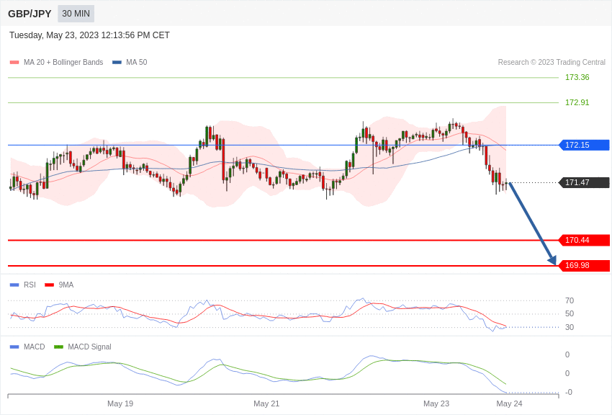This screenshot has width=612, height=415.
Task: Click the RSI 30 axis value
Action: click(x=570, y=328)
